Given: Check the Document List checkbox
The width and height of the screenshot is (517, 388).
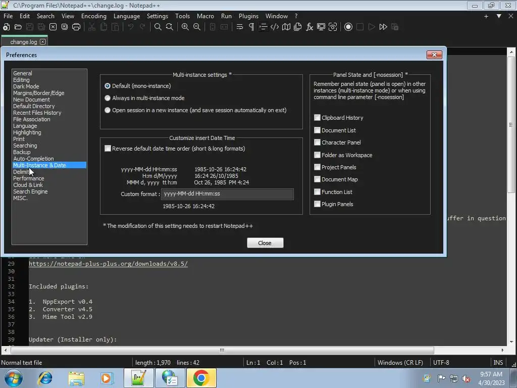Looking at the screenshot, I should 317,130.
